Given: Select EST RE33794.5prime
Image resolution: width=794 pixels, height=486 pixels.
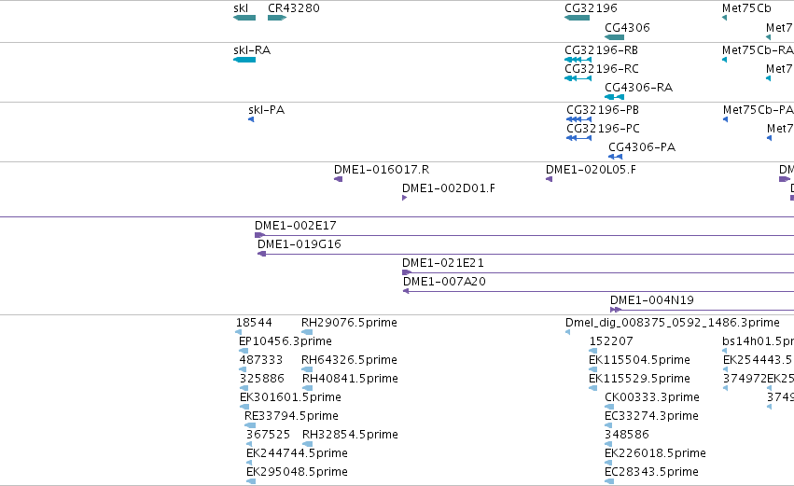Looking at the screenshot, I should (x=250, y=426).
